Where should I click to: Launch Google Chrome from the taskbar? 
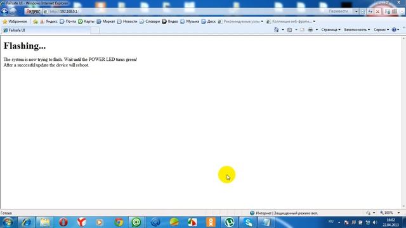click(119, 222)
